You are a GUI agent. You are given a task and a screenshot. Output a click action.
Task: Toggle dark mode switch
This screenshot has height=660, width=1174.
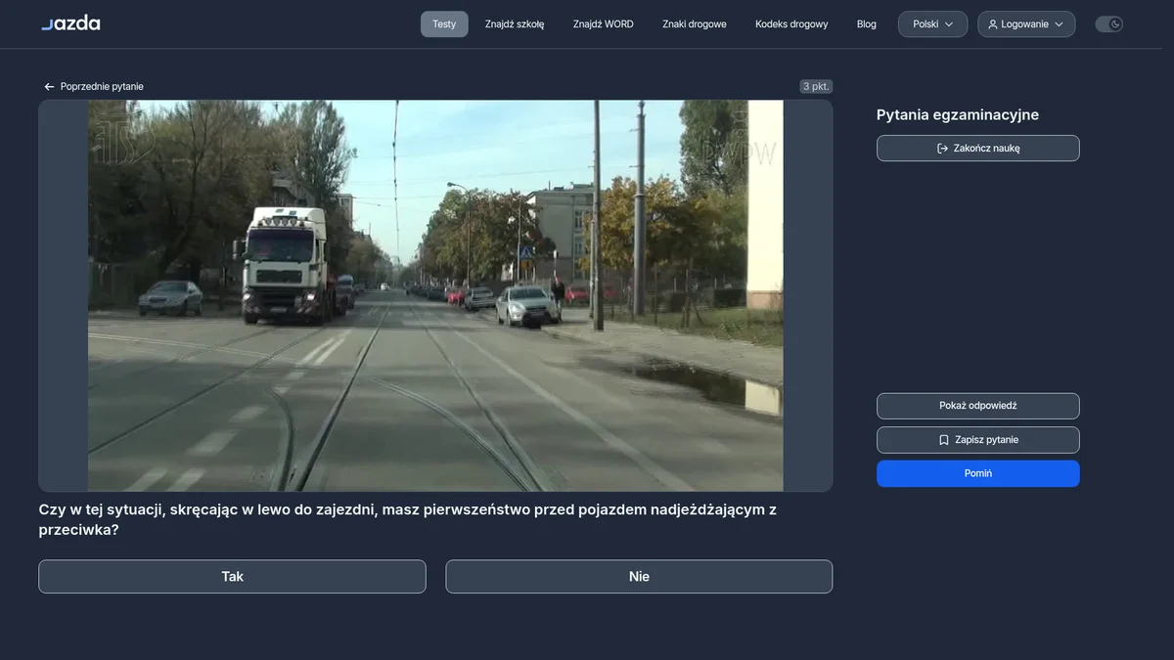[1108, 24]
